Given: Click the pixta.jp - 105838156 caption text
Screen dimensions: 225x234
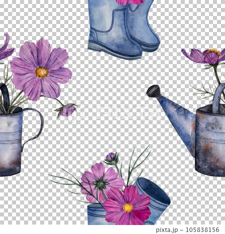Looking at the screenshot, I should (x=187, y=230).
